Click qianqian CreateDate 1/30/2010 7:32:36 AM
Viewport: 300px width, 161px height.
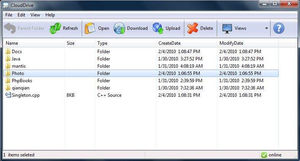pos(181,88)
